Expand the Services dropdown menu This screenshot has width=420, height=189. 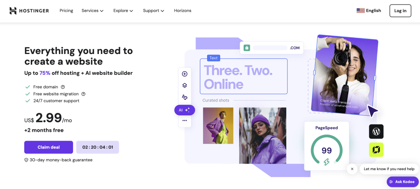92,11
